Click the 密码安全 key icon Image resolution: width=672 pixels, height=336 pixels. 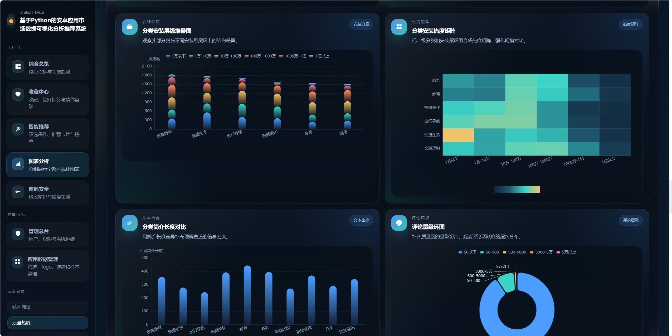pyautogui.click(x=18, y=192)
